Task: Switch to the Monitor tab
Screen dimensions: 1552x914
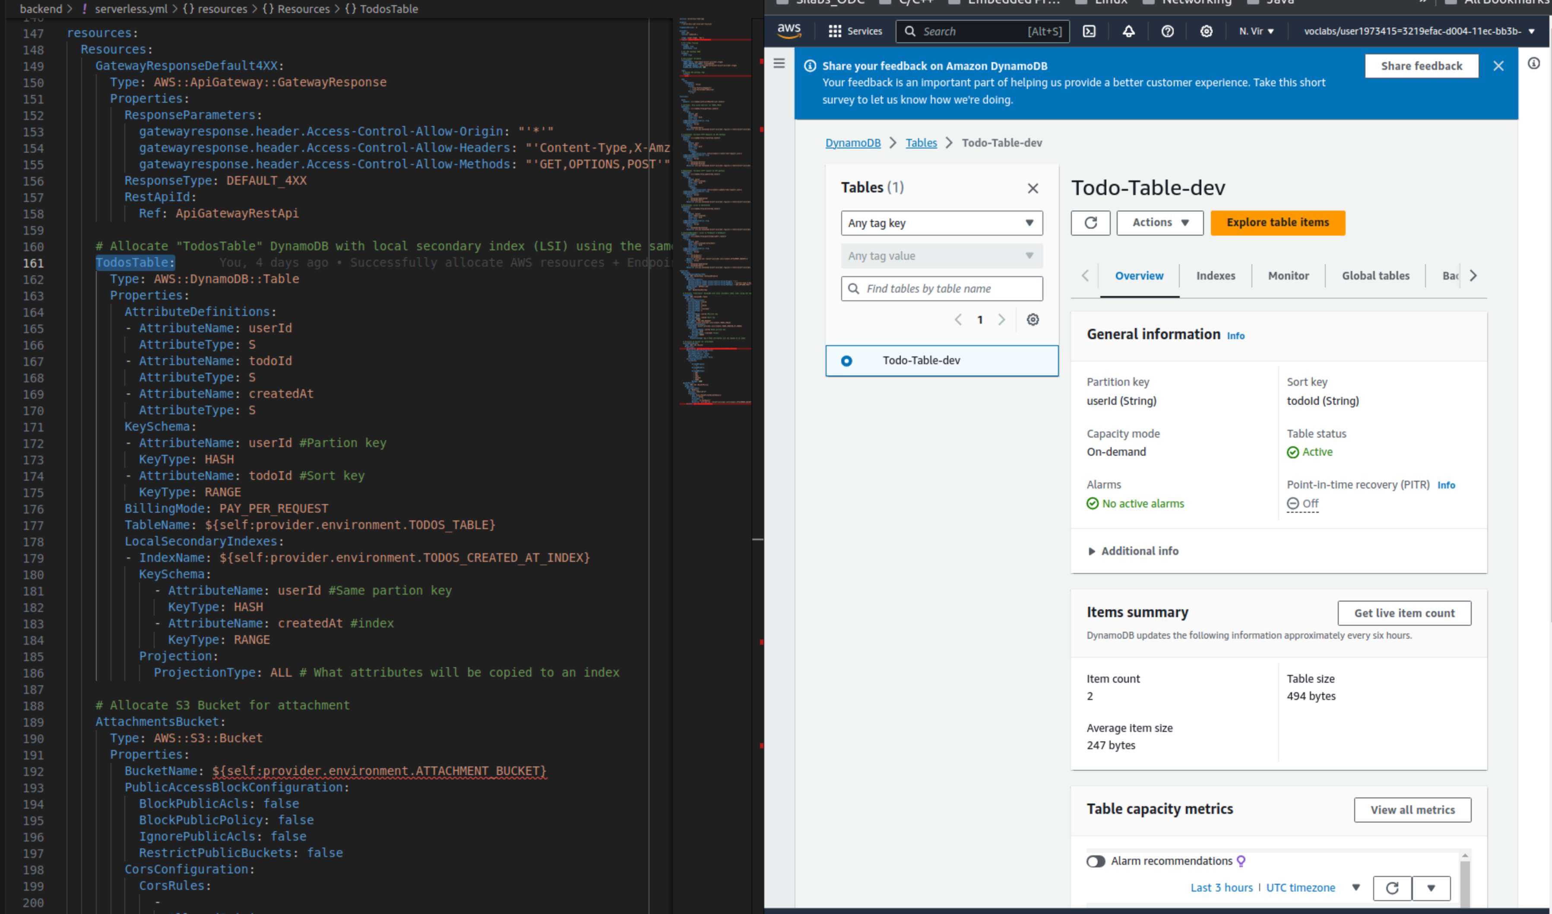Action: coord(1288,275)
